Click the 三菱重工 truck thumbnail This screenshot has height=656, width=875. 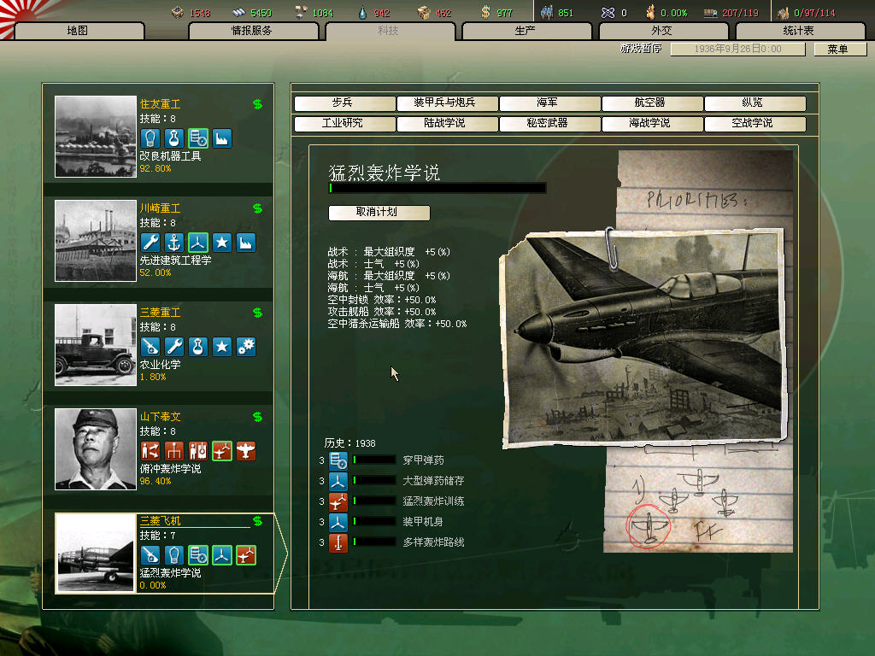[96, 345]
